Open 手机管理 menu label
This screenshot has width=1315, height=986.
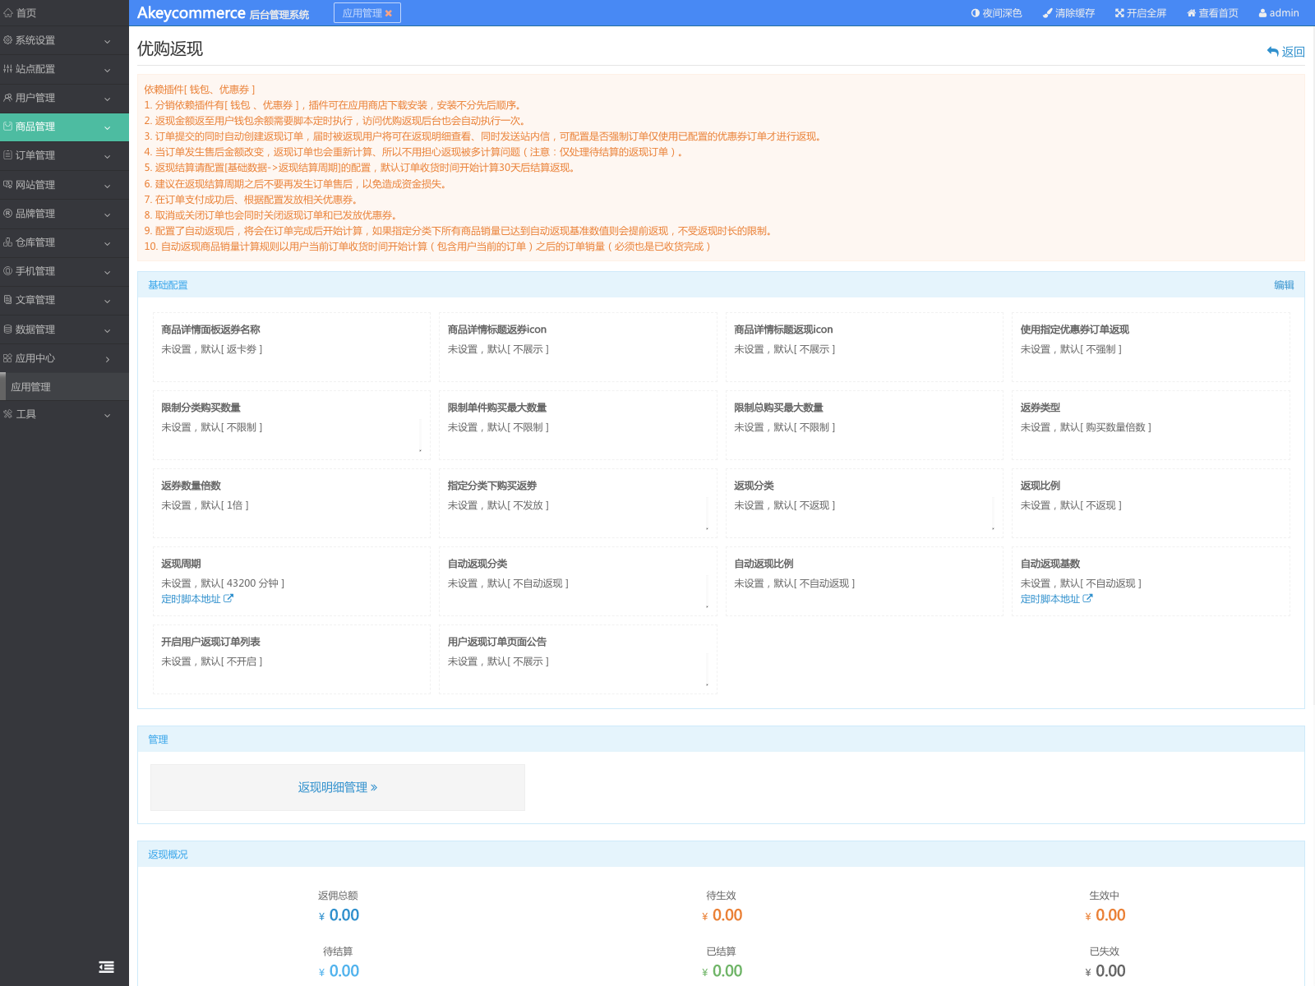tap(35, 271)
